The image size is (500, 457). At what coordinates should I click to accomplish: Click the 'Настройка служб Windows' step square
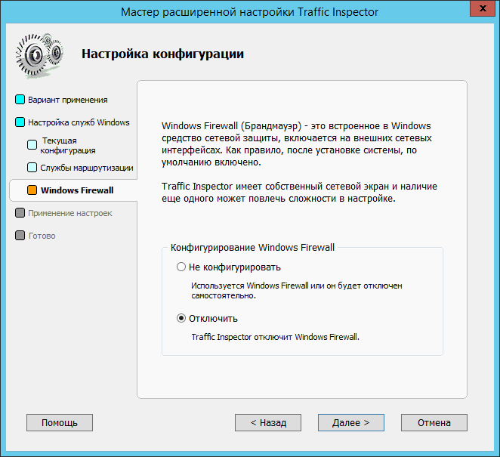(x=20, y=122)
